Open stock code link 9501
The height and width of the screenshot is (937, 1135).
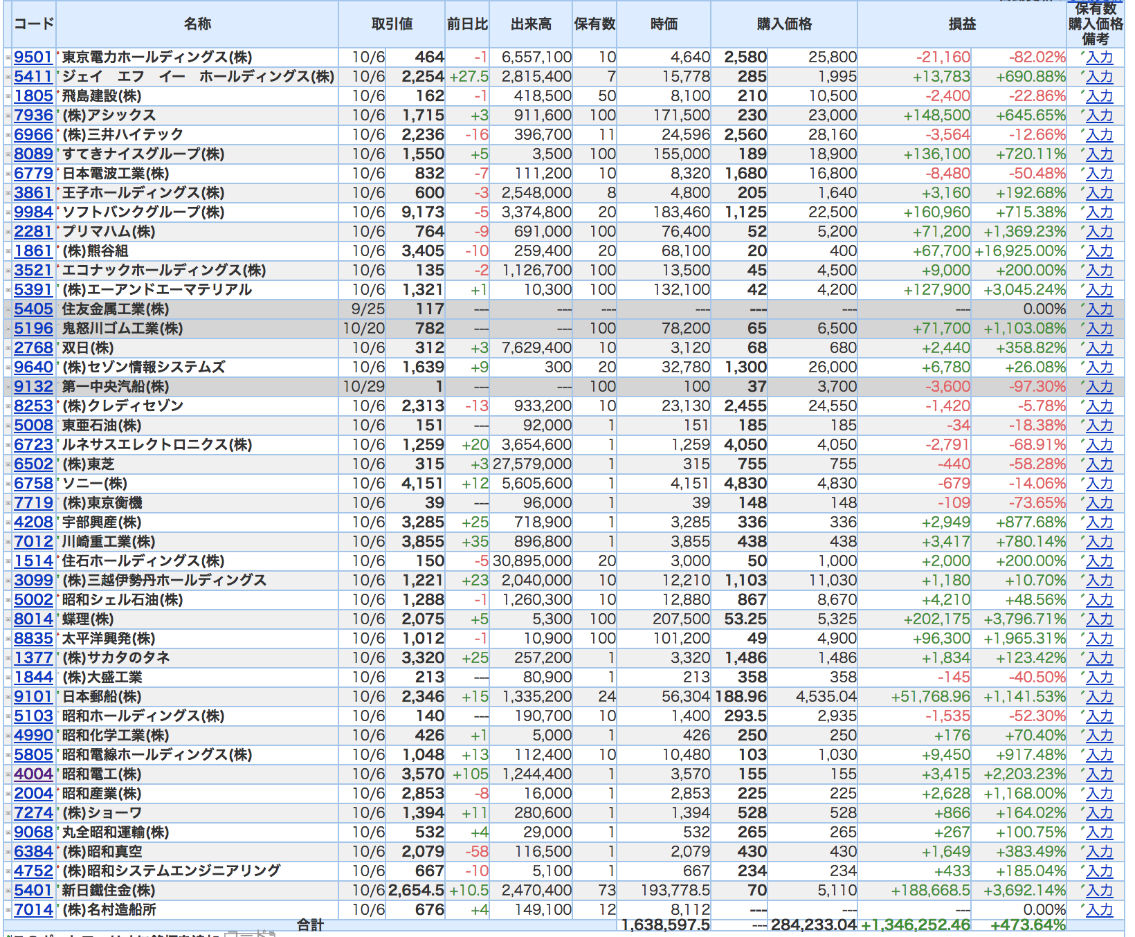point(33,57)
